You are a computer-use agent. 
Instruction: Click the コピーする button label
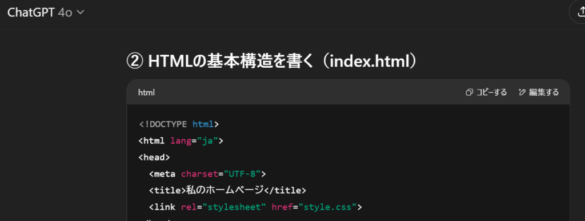[x=491, y=92]
